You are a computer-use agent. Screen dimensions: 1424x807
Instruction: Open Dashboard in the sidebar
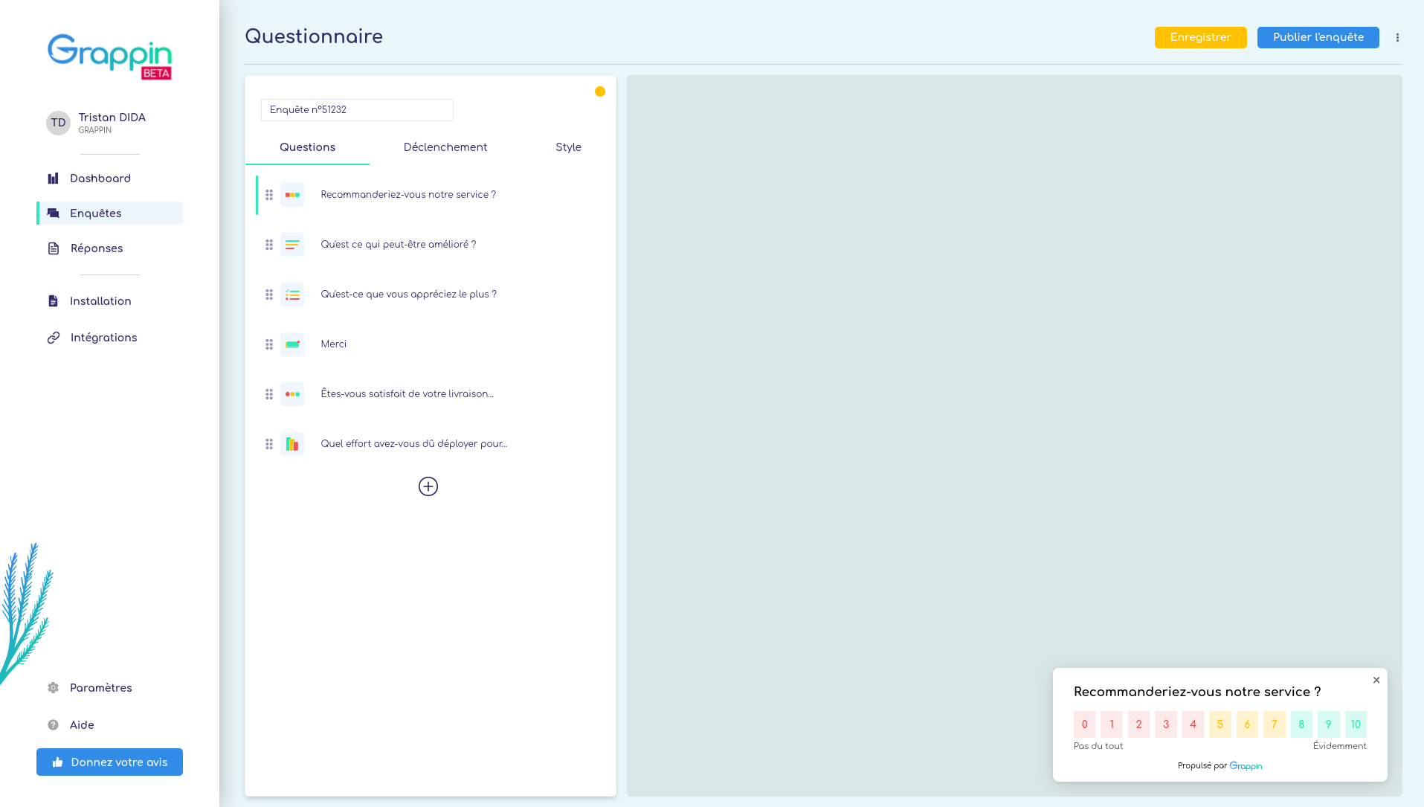[109, 179]
